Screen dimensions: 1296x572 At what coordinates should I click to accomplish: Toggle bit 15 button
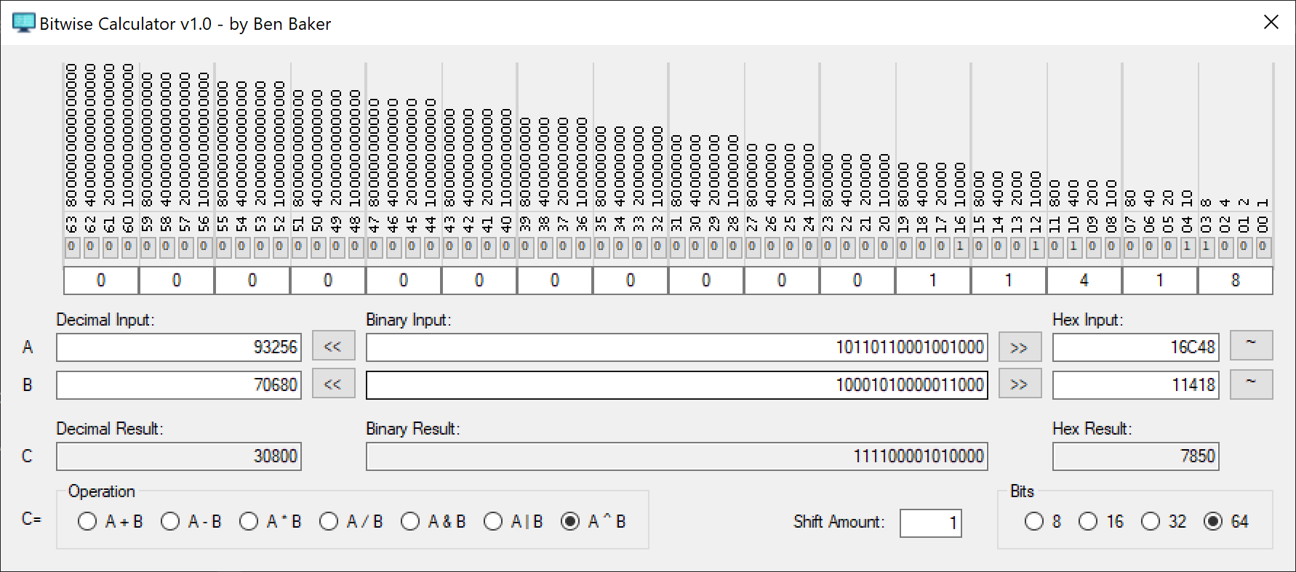(x=979, y=247)
